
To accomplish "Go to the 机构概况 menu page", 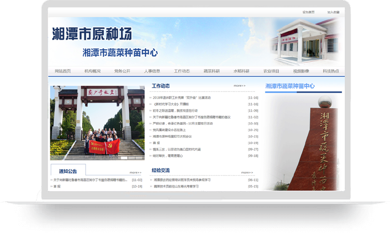I will click(92, 71).
